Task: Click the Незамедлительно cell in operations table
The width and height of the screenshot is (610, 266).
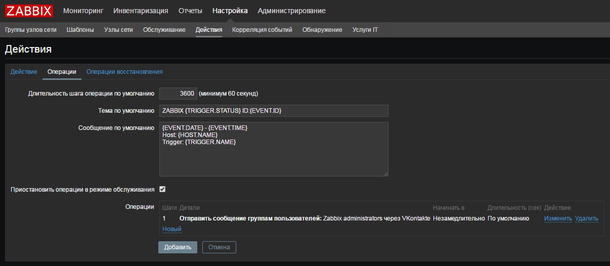Action: (x=459, y=218)
